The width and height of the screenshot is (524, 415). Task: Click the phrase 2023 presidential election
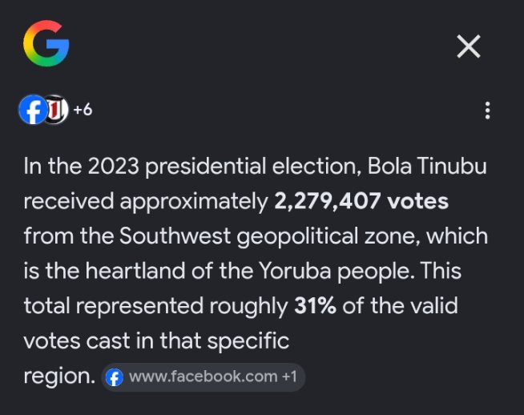tap(222, 166)
